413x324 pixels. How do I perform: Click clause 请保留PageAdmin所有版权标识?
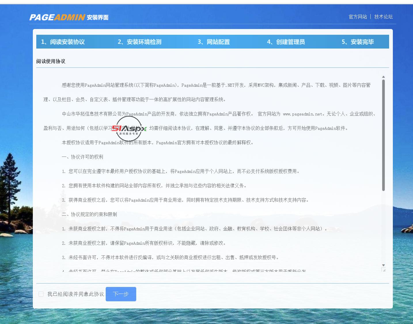(x=144, y=243)
